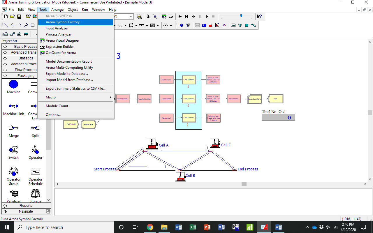This screenshot has height=233, width=373.
Task: Save the model with the floppy disk icon
Action: [x=19, y=17]
